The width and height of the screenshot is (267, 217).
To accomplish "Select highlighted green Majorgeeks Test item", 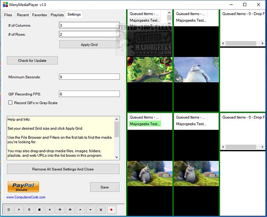I will point(145,124).
